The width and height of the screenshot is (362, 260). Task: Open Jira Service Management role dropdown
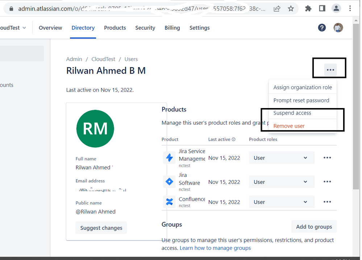coord(282,158)
